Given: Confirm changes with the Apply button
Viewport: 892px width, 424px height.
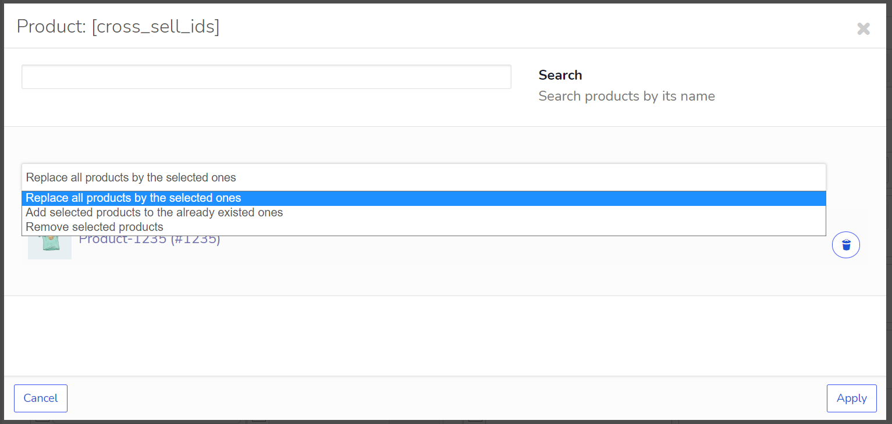Looking at the screenshot, I should coord(852,398).
